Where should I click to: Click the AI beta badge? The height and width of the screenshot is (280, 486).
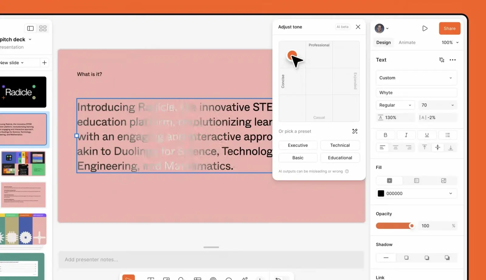click(342, 27)
